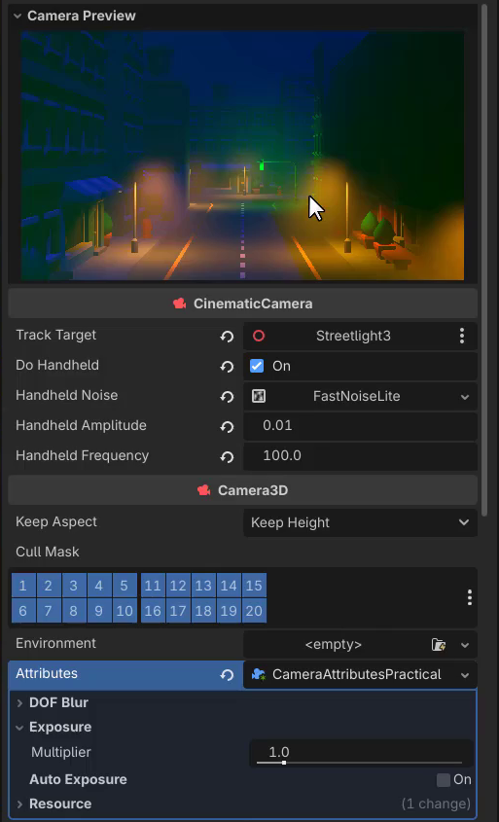Toggle cull mask layer 1
499x822 pixels.
[x=23, y=586]
